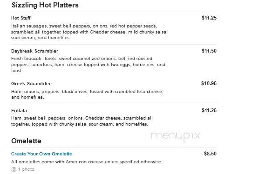
Task: Click the $11.50 Daybreak Scrambler price
Action: point(209,51)
